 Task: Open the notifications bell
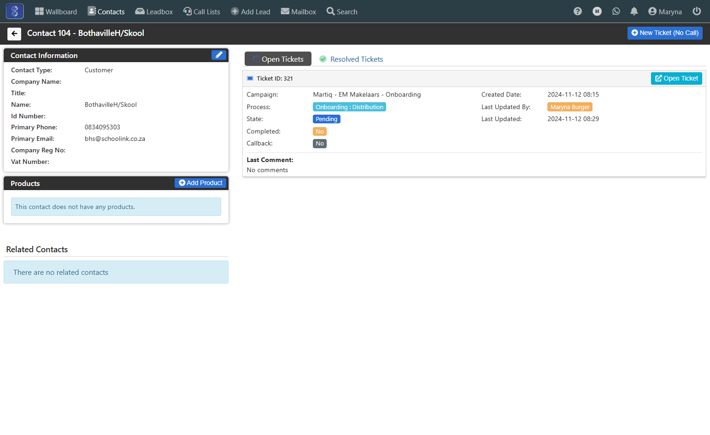634,12
